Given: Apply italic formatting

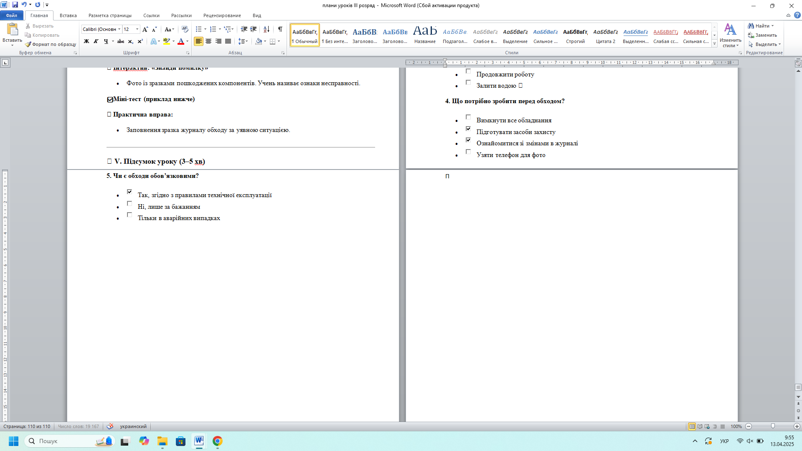Looking at the screenshot, I should (x=96, y=41).
